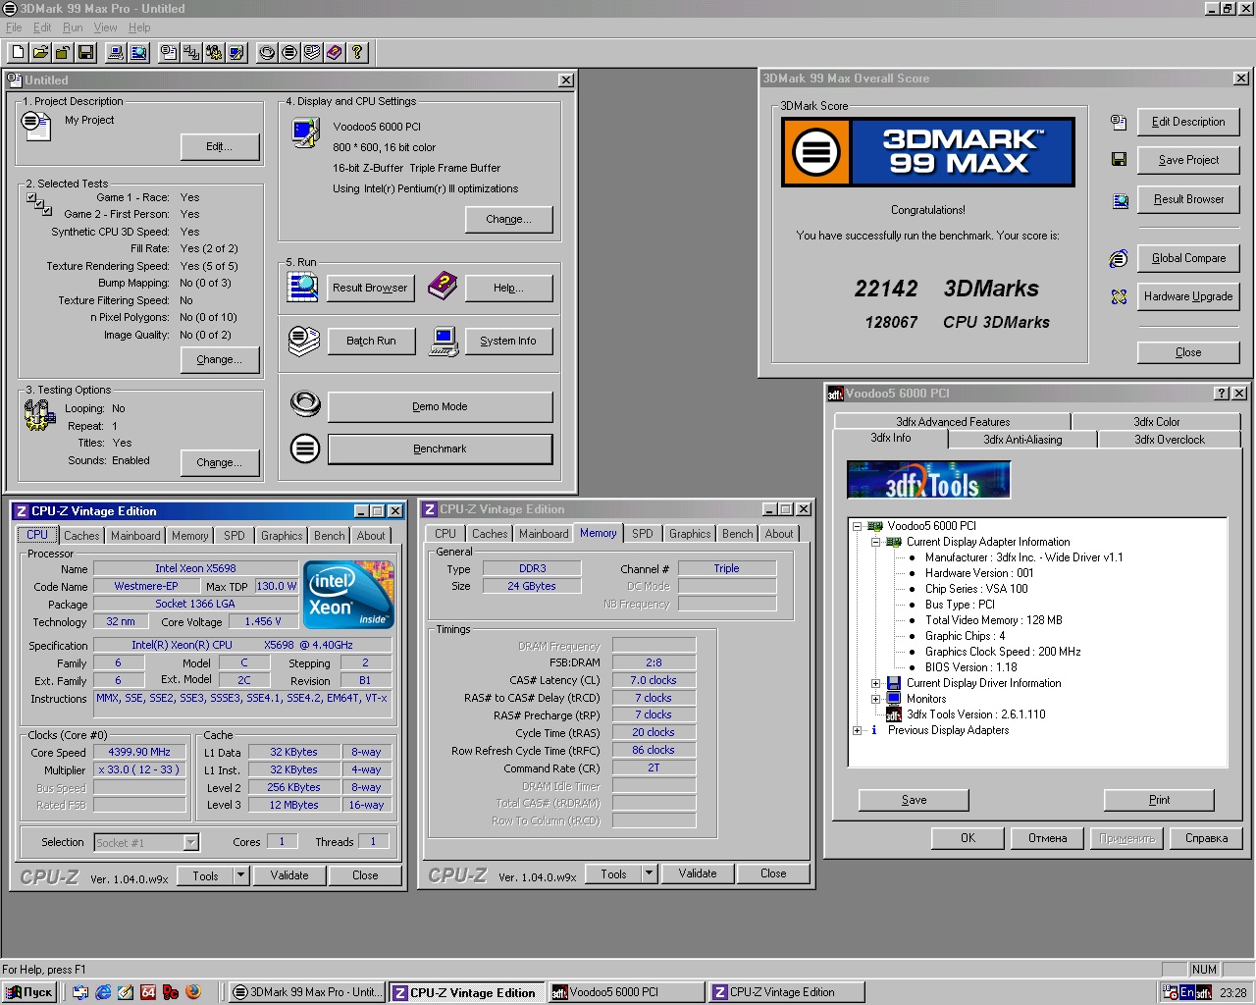This screenshot has width=1256, height=1005.
Task: Click the Intel Xeon X5698 Name field
Action: 195,568
